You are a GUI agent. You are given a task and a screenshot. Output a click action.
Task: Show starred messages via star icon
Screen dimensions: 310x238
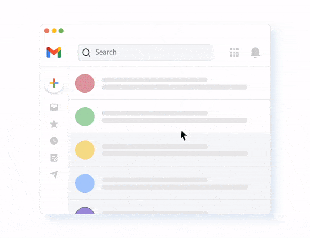pyautogui.click(x=54, y=124)
